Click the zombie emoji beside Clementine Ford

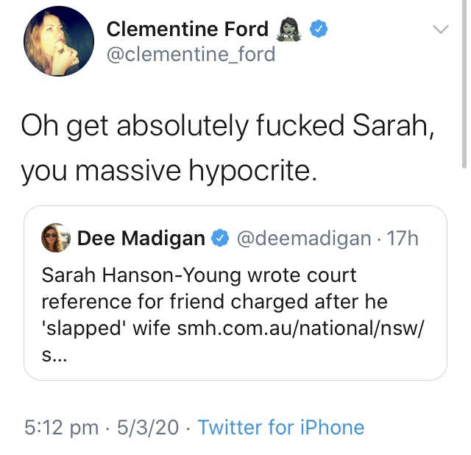pos(288,29)
